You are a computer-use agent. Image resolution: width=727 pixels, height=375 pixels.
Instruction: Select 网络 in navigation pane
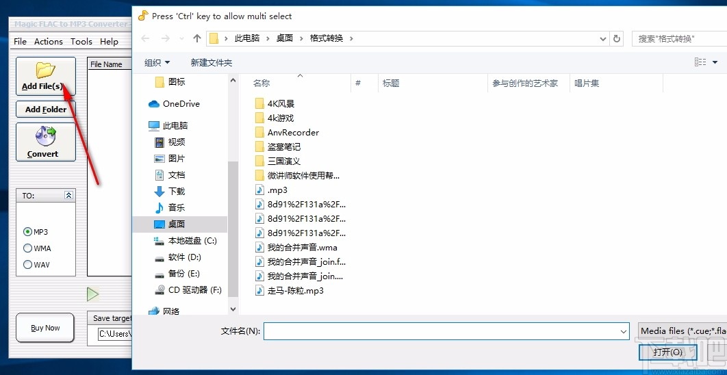coord(164,311)
